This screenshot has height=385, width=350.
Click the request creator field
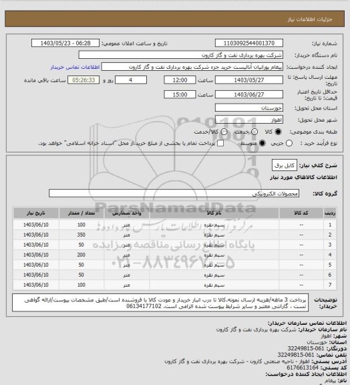192,67
